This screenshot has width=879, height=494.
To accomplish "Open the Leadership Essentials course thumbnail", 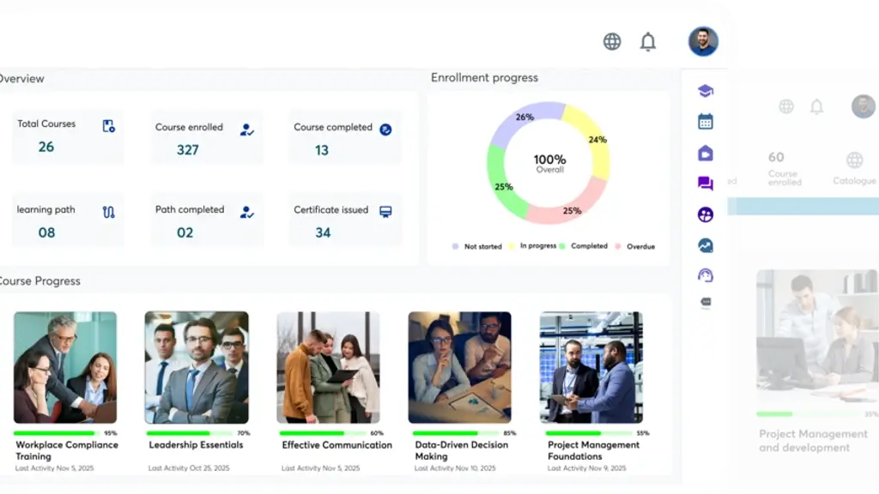I will click(x=197, y=367).
